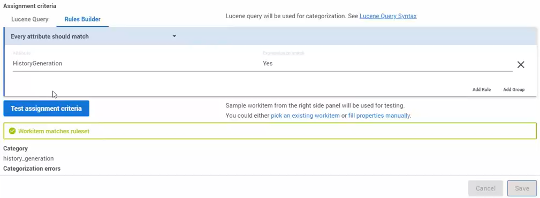Run Test assignment criteria
Image resolution: width=540 pixels, height=198 pixels.
(46, 109)
